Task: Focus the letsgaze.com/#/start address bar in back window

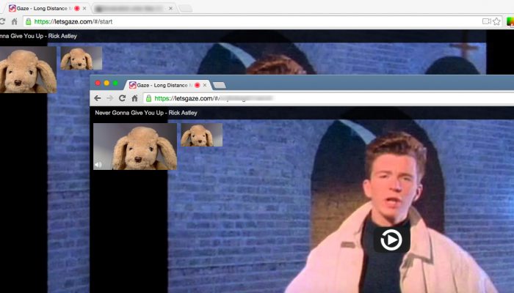Action: coord(262,21)
